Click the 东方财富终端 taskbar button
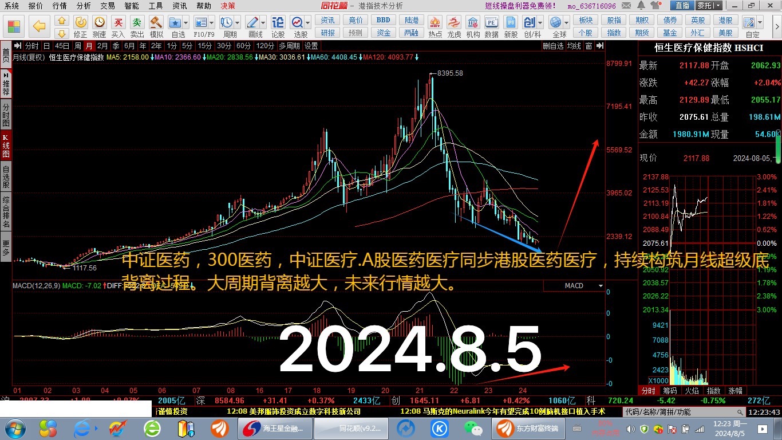 528,428
